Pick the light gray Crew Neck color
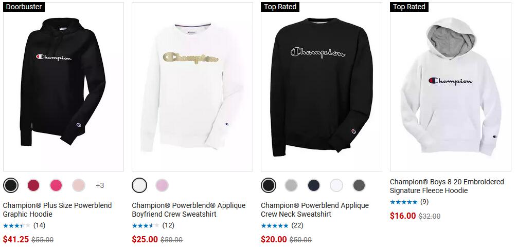 click(291, 185)
